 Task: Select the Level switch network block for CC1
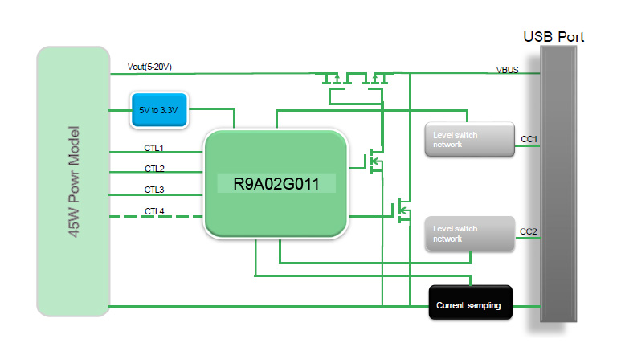pos(468,140)
